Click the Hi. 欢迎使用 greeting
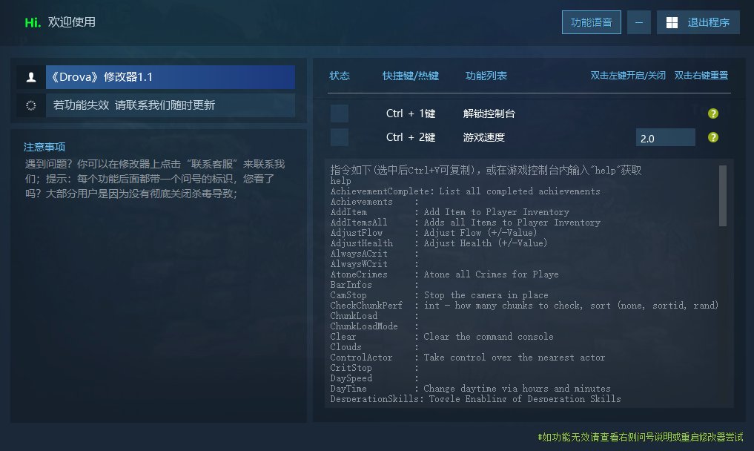 click(x=60, y=22)
